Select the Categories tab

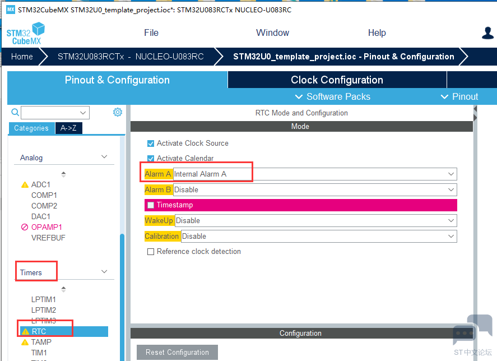31,128
